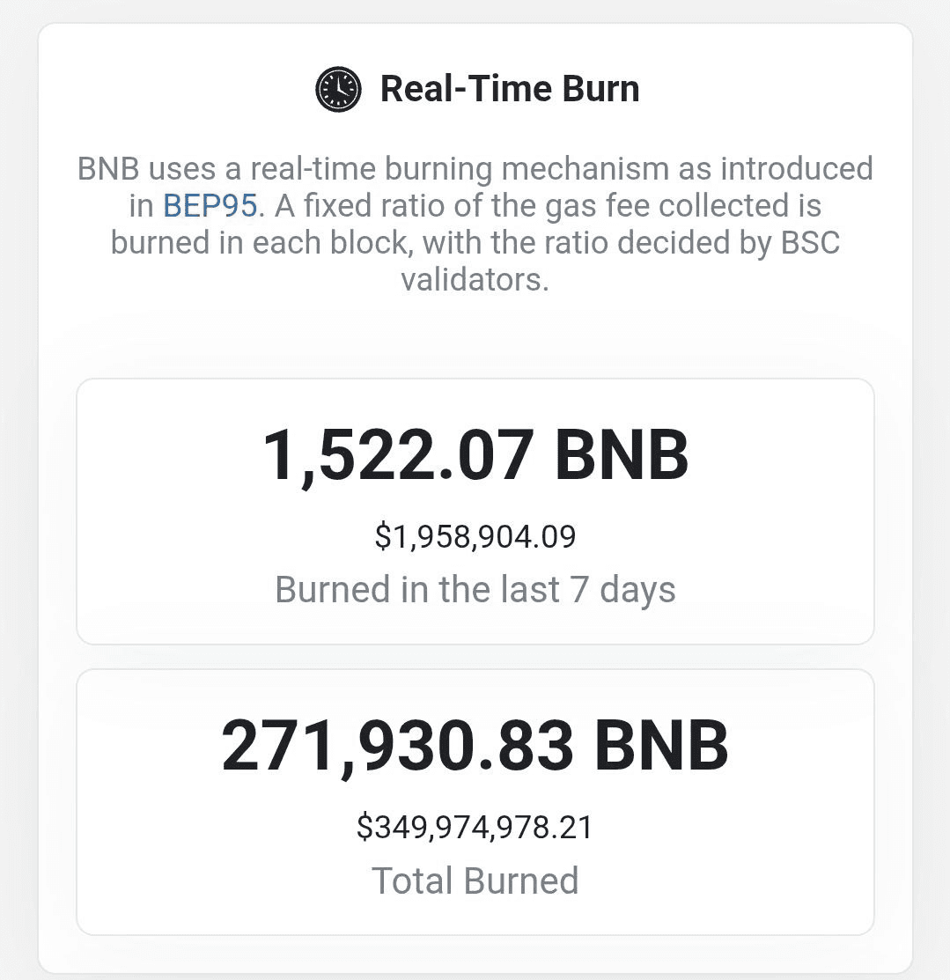The image size is (950, 980).
Task: Open the BEP95 hyperlink
Action: 210,205
